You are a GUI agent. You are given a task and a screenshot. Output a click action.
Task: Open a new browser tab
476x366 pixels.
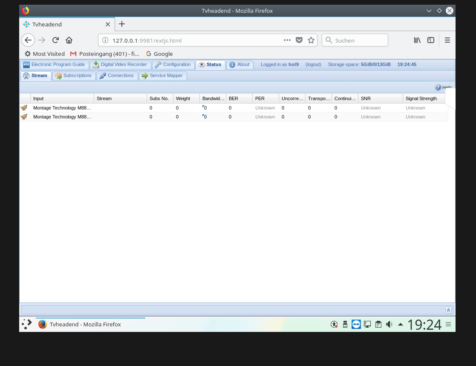[x=122, y=24]
